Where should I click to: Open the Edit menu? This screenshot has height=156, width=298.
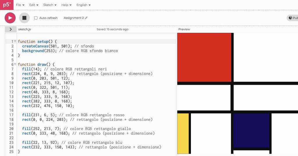point(34,5)
